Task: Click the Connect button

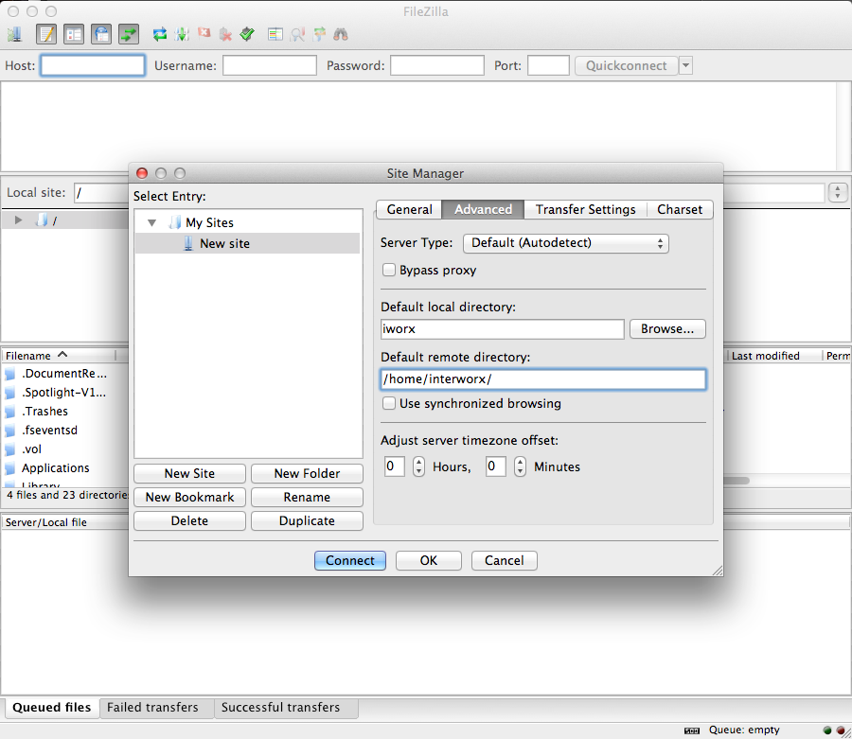Action: 350,560
